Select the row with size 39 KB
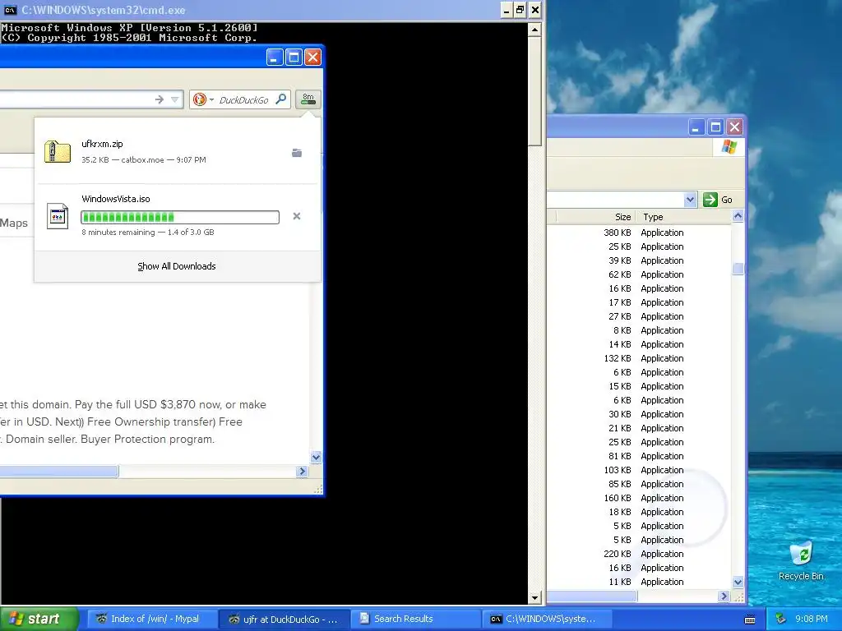 click(639, 260)
